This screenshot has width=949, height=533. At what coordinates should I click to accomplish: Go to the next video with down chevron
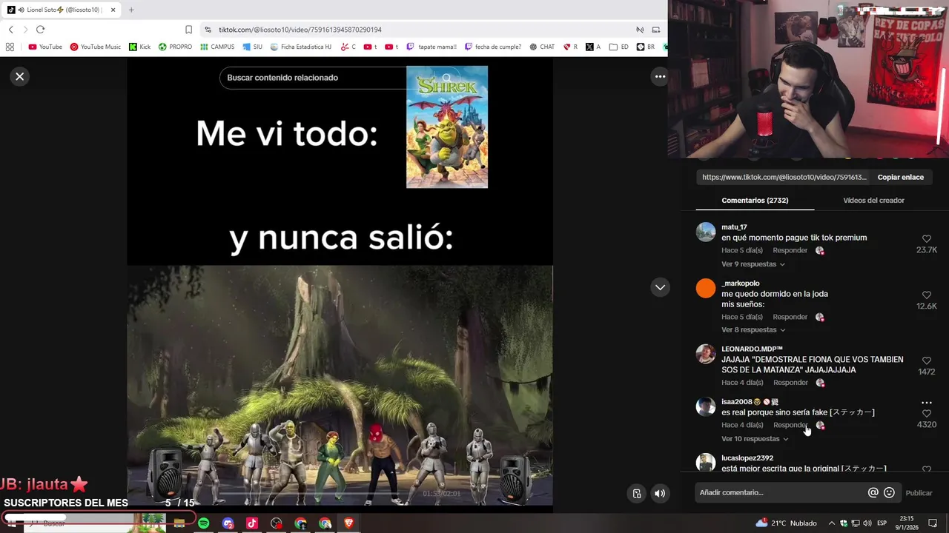pos(660,287)
